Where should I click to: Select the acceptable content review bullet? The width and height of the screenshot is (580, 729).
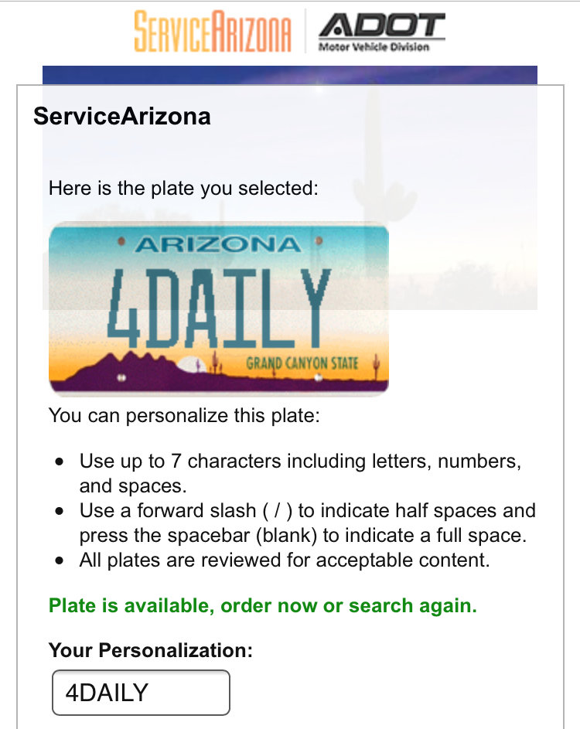point(285,560)
